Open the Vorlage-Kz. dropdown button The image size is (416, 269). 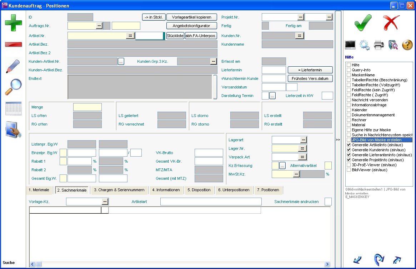(105, 202)
